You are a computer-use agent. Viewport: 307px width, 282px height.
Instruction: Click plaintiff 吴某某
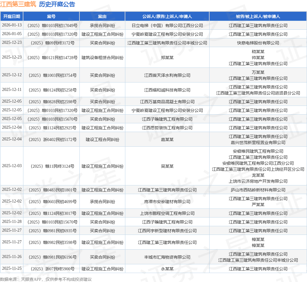point(167,166)
